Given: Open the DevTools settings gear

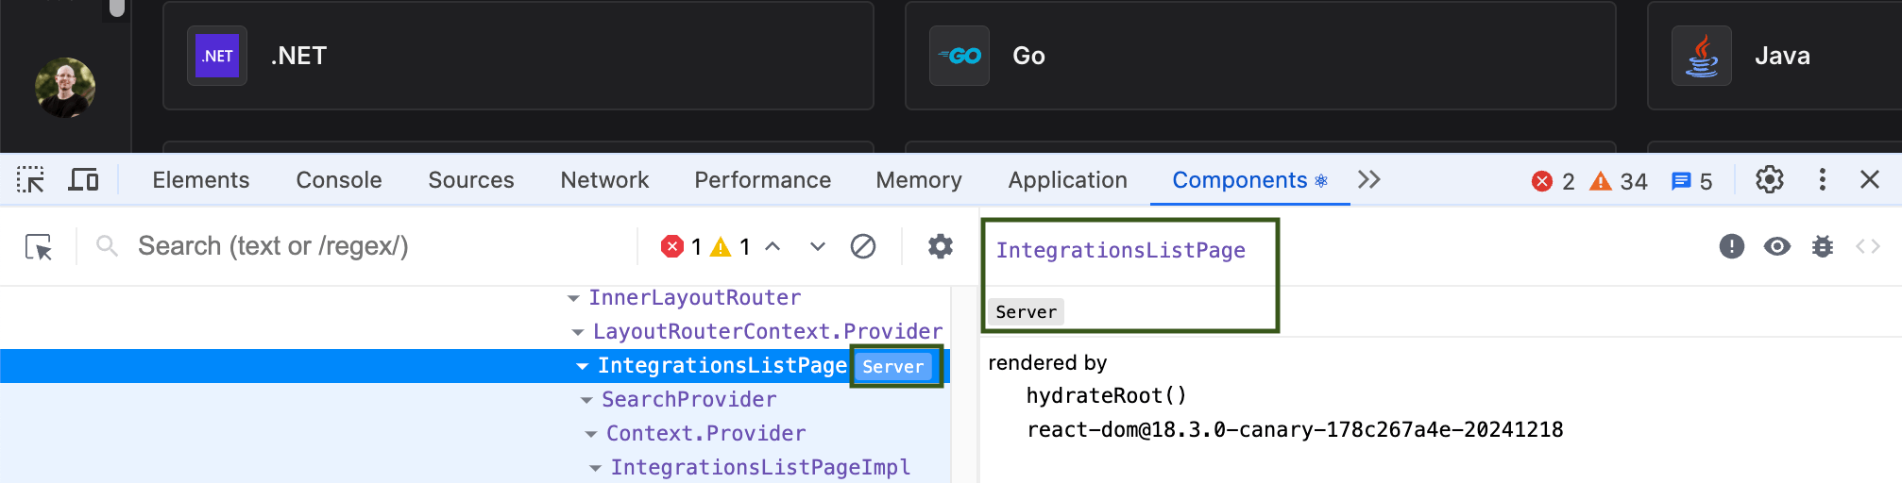Looking at the screenshot, I should (x=1769, y=179).
